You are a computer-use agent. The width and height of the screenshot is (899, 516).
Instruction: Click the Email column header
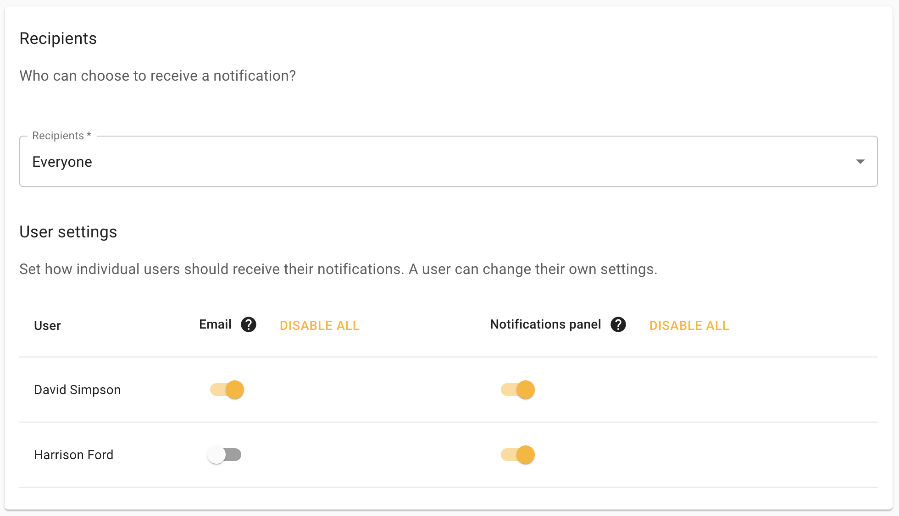click(x=215, y=324)
